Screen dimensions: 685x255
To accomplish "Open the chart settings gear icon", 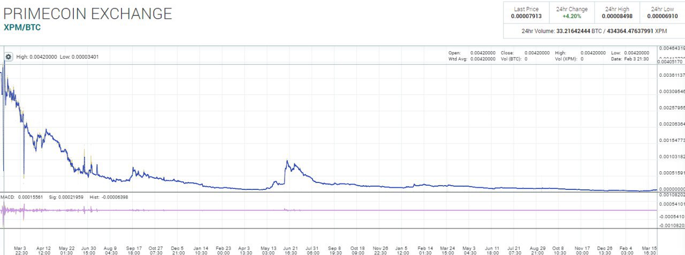I will (8, 57).
